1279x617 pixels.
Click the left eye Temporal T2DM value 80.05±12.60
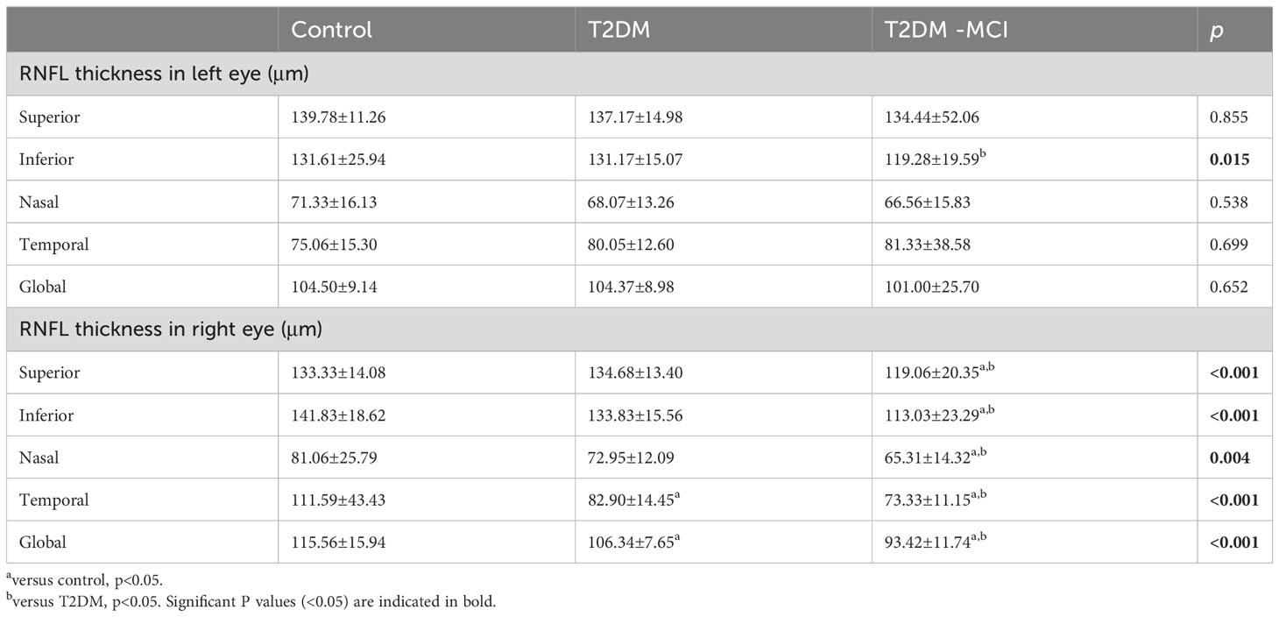[631, 245]
